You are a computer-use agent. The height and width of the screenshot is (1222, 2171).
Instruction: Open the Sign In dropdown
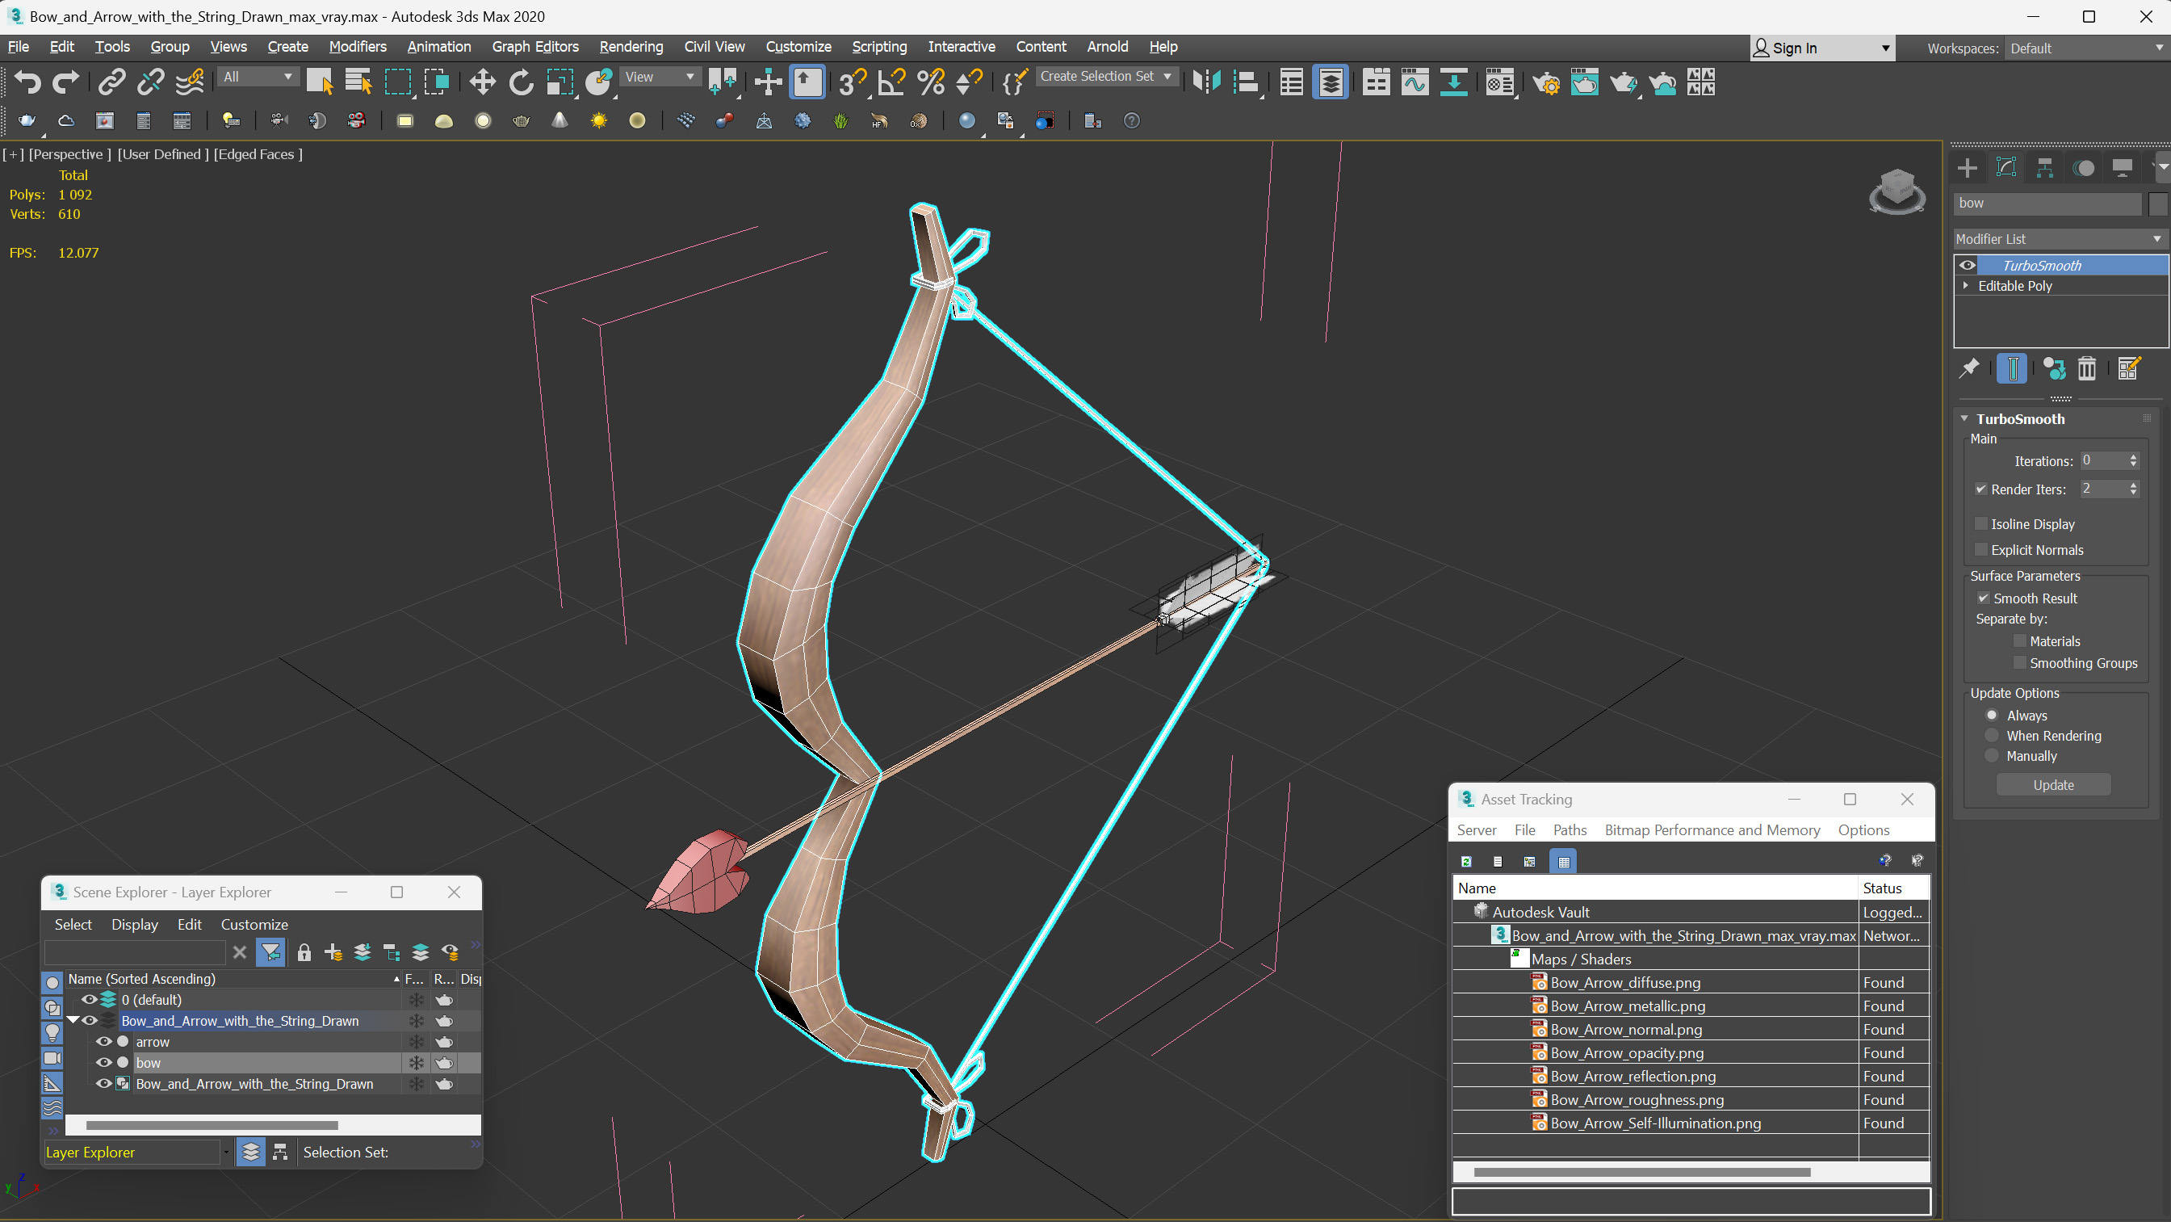point(1822,48)
